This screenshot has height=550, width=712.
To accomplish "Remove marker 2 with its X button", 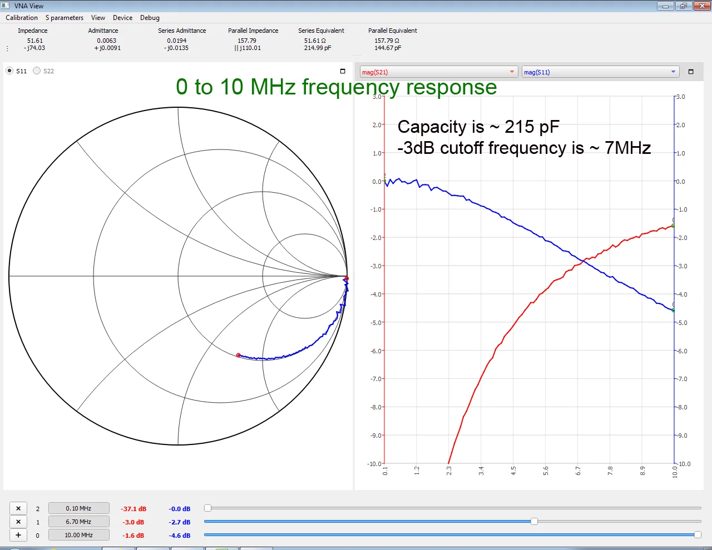I will point(18,508).
